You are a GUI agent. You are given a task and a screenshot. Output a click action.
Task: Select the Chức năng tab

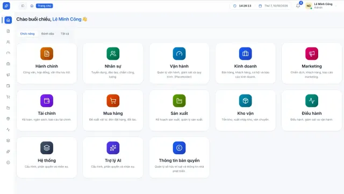27,33
